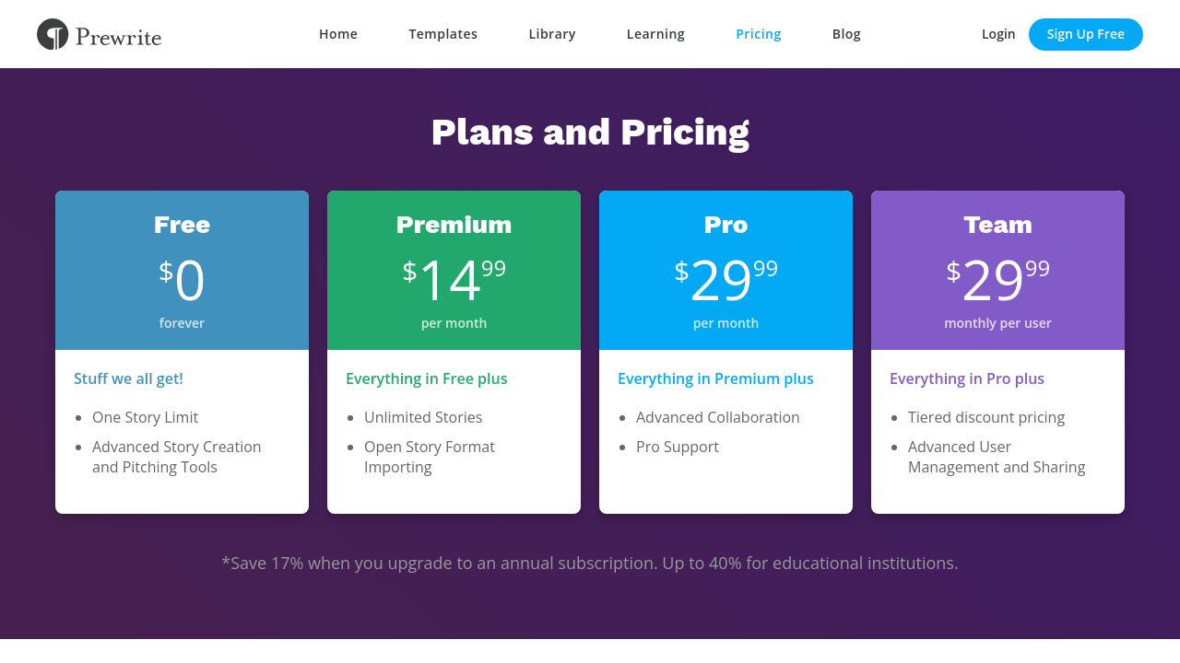Click the annual subscription savings note

pyautogui.click(x=590, y=563)
